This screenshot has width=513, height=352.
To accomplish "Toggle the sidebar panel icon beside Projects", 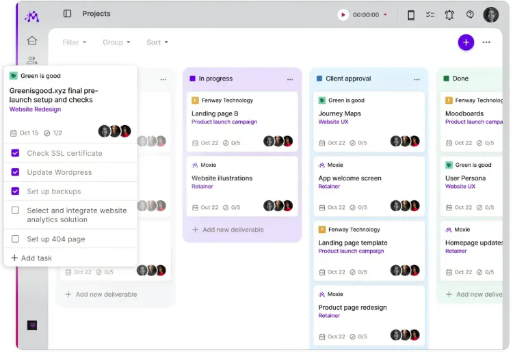I will coord(67,14).
